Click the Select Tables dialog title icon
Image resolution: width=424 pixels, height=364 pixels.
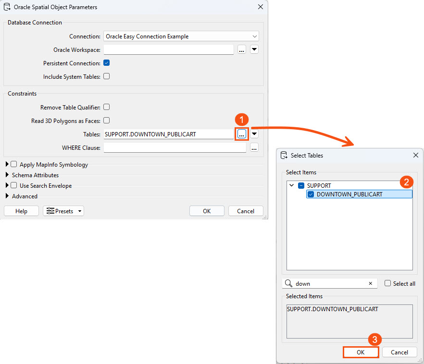283,155
